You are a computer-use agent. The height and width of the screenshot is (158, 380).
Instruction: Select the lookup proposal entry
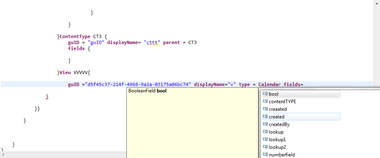click(301, 132)
